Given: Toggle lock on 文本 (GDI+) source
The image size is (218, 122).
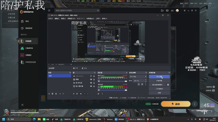Looking at the screenshot, I should (x=94, y=76).
